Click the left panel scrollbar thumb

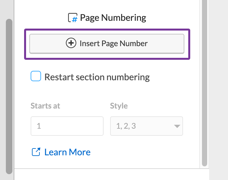point(9,97)
